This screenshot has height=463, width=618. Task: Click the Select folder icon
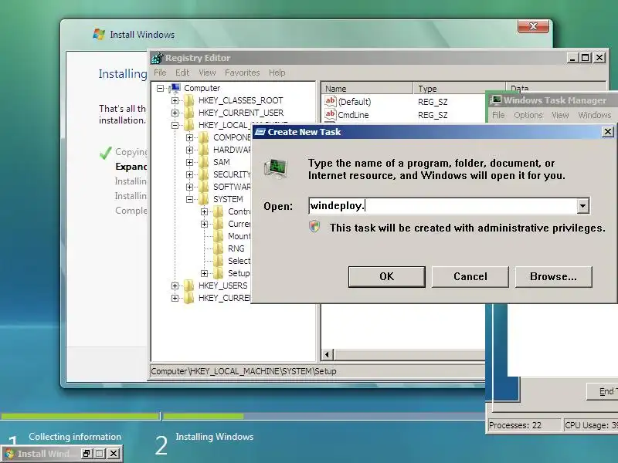219,261
